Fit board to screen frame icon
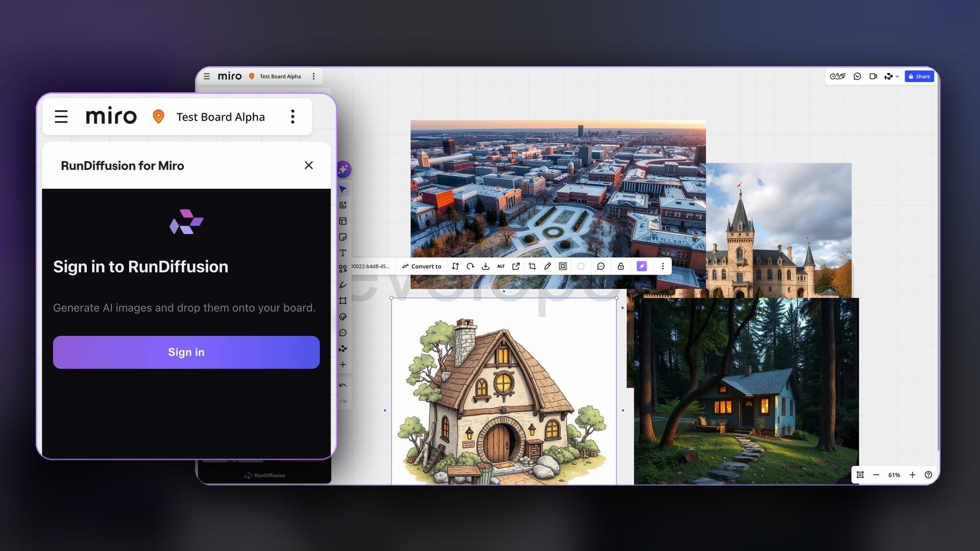980x551 pixels. click(860, 475)
